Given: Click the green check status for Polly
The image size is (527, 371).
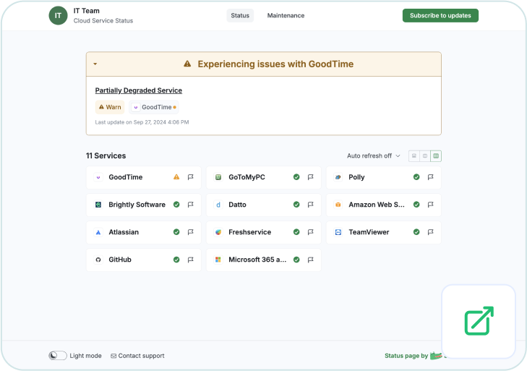Looking at the screenshot, I should 416,177.
